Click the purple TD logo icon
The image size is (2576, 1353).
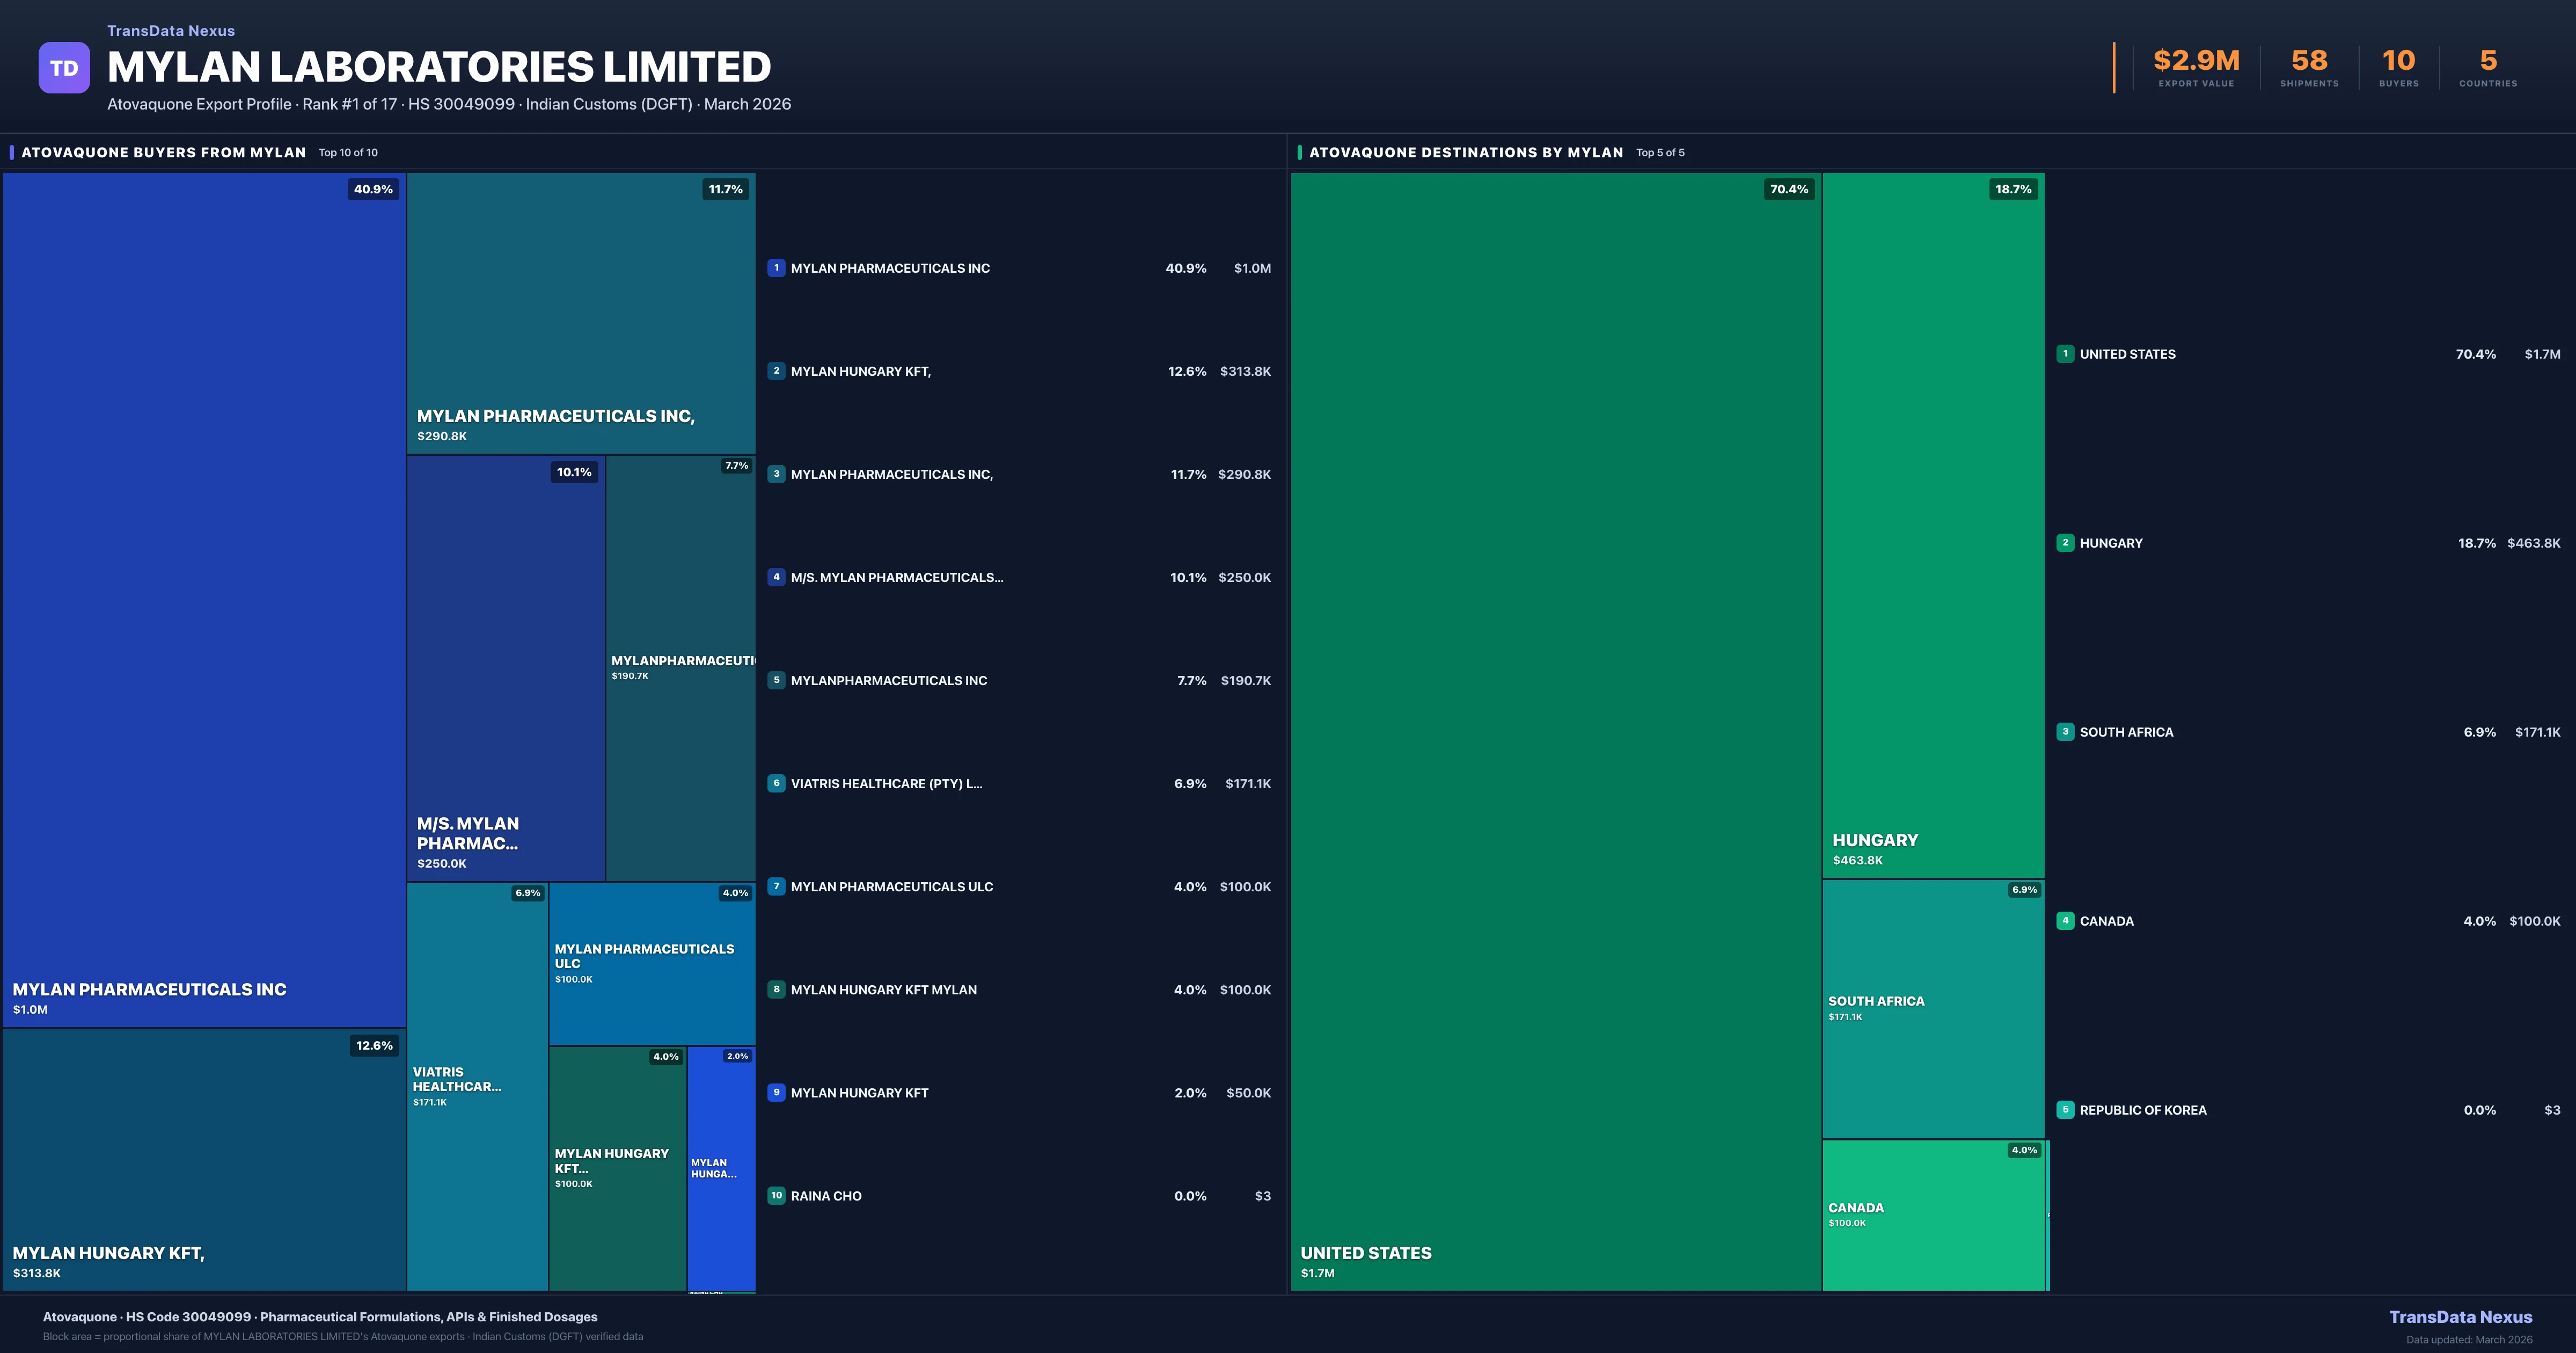64,68
